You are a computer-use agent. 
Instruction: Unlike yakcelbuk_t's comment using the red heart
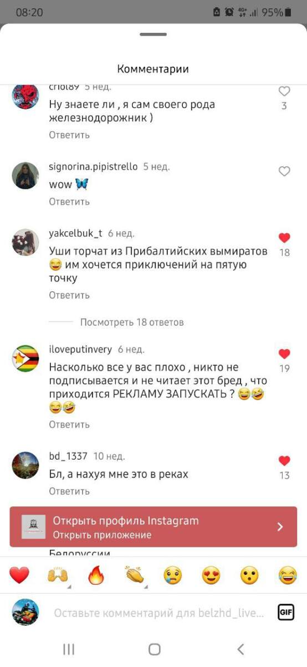tap(284, 238)
